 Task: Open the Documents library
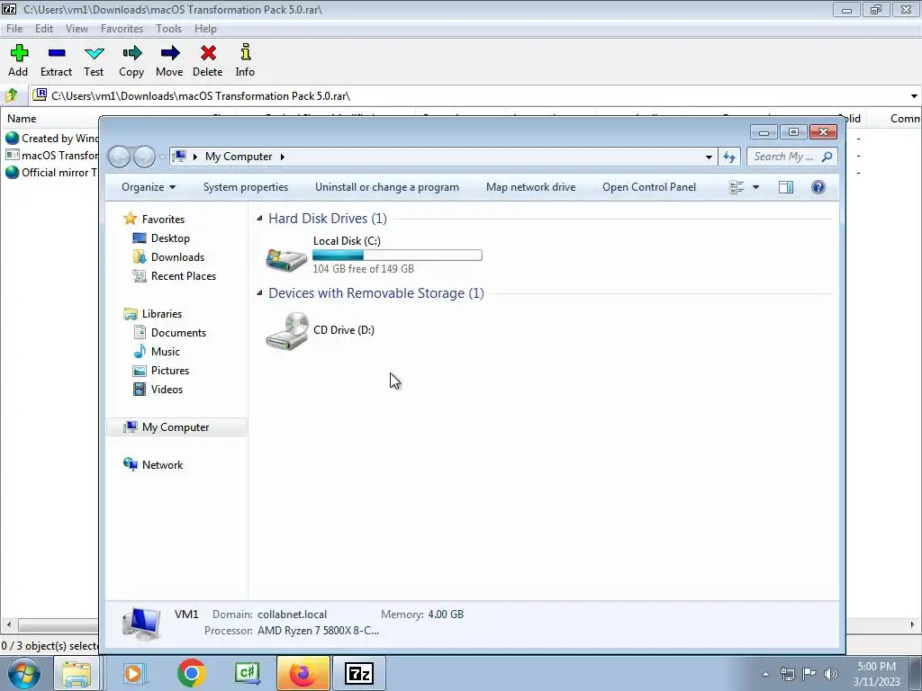pyautogui.click(x=178, y=333)
